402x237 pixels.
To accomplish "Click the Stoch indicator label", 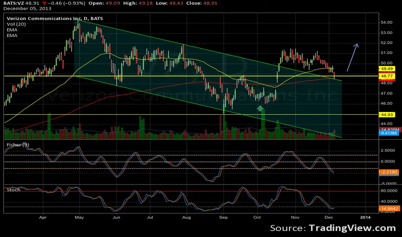I will pyautogui.click(x=13, y=190).
